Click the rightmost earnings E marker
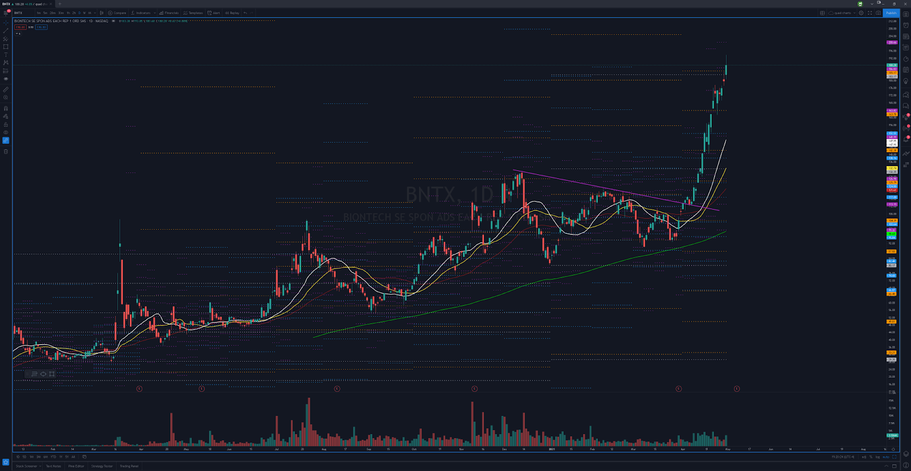 737,389
